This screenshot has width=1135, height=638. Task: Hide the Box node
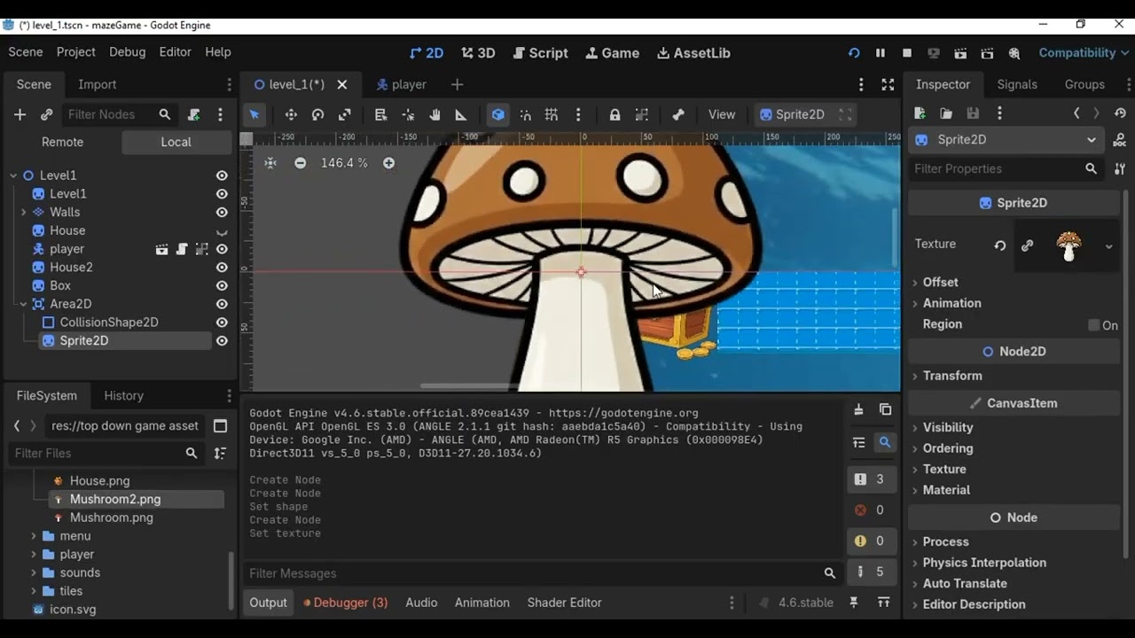(222, 286)
